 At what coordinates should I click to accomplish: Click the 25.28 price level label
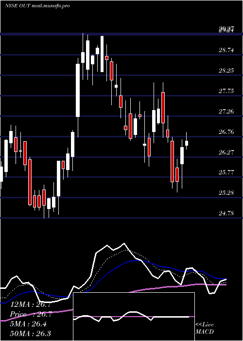(x=226, y=193)
